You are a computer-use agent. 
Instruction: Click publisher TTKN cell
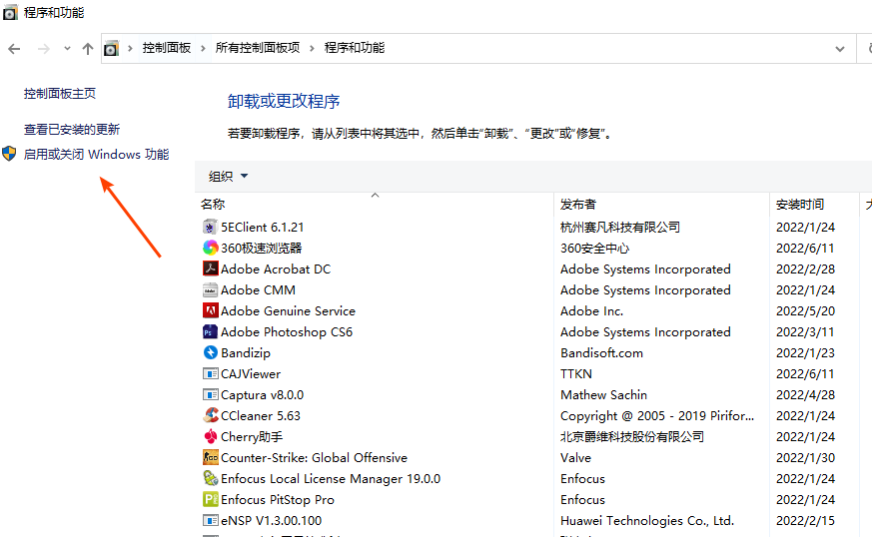point(576,373)
